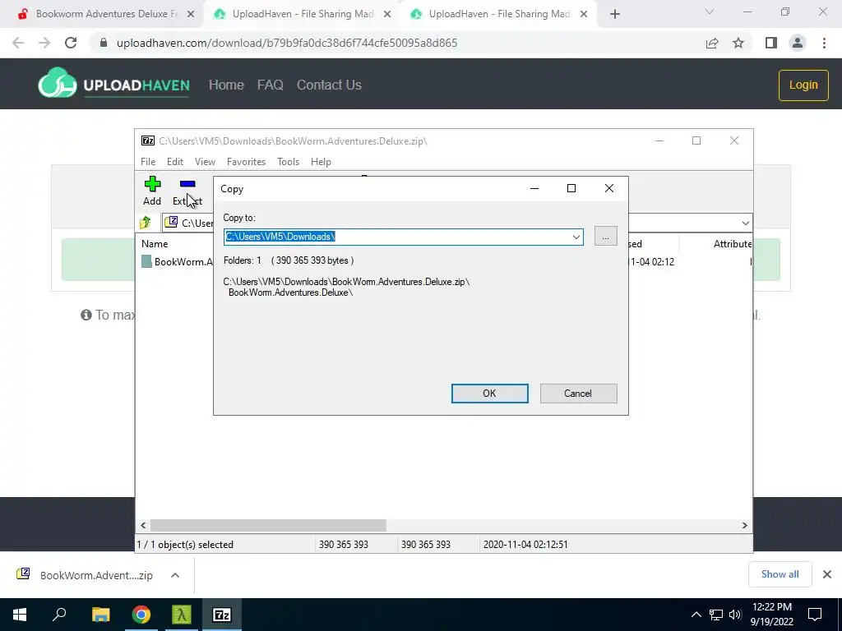The width and height of the screenshot is (842, 631).
Task: Click the browse (...) button in Copy dialog
Action: (605, 237)
